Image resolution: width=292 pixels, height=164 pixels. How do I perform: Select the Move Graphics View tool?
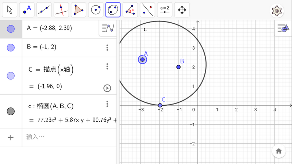pos(182,10)
